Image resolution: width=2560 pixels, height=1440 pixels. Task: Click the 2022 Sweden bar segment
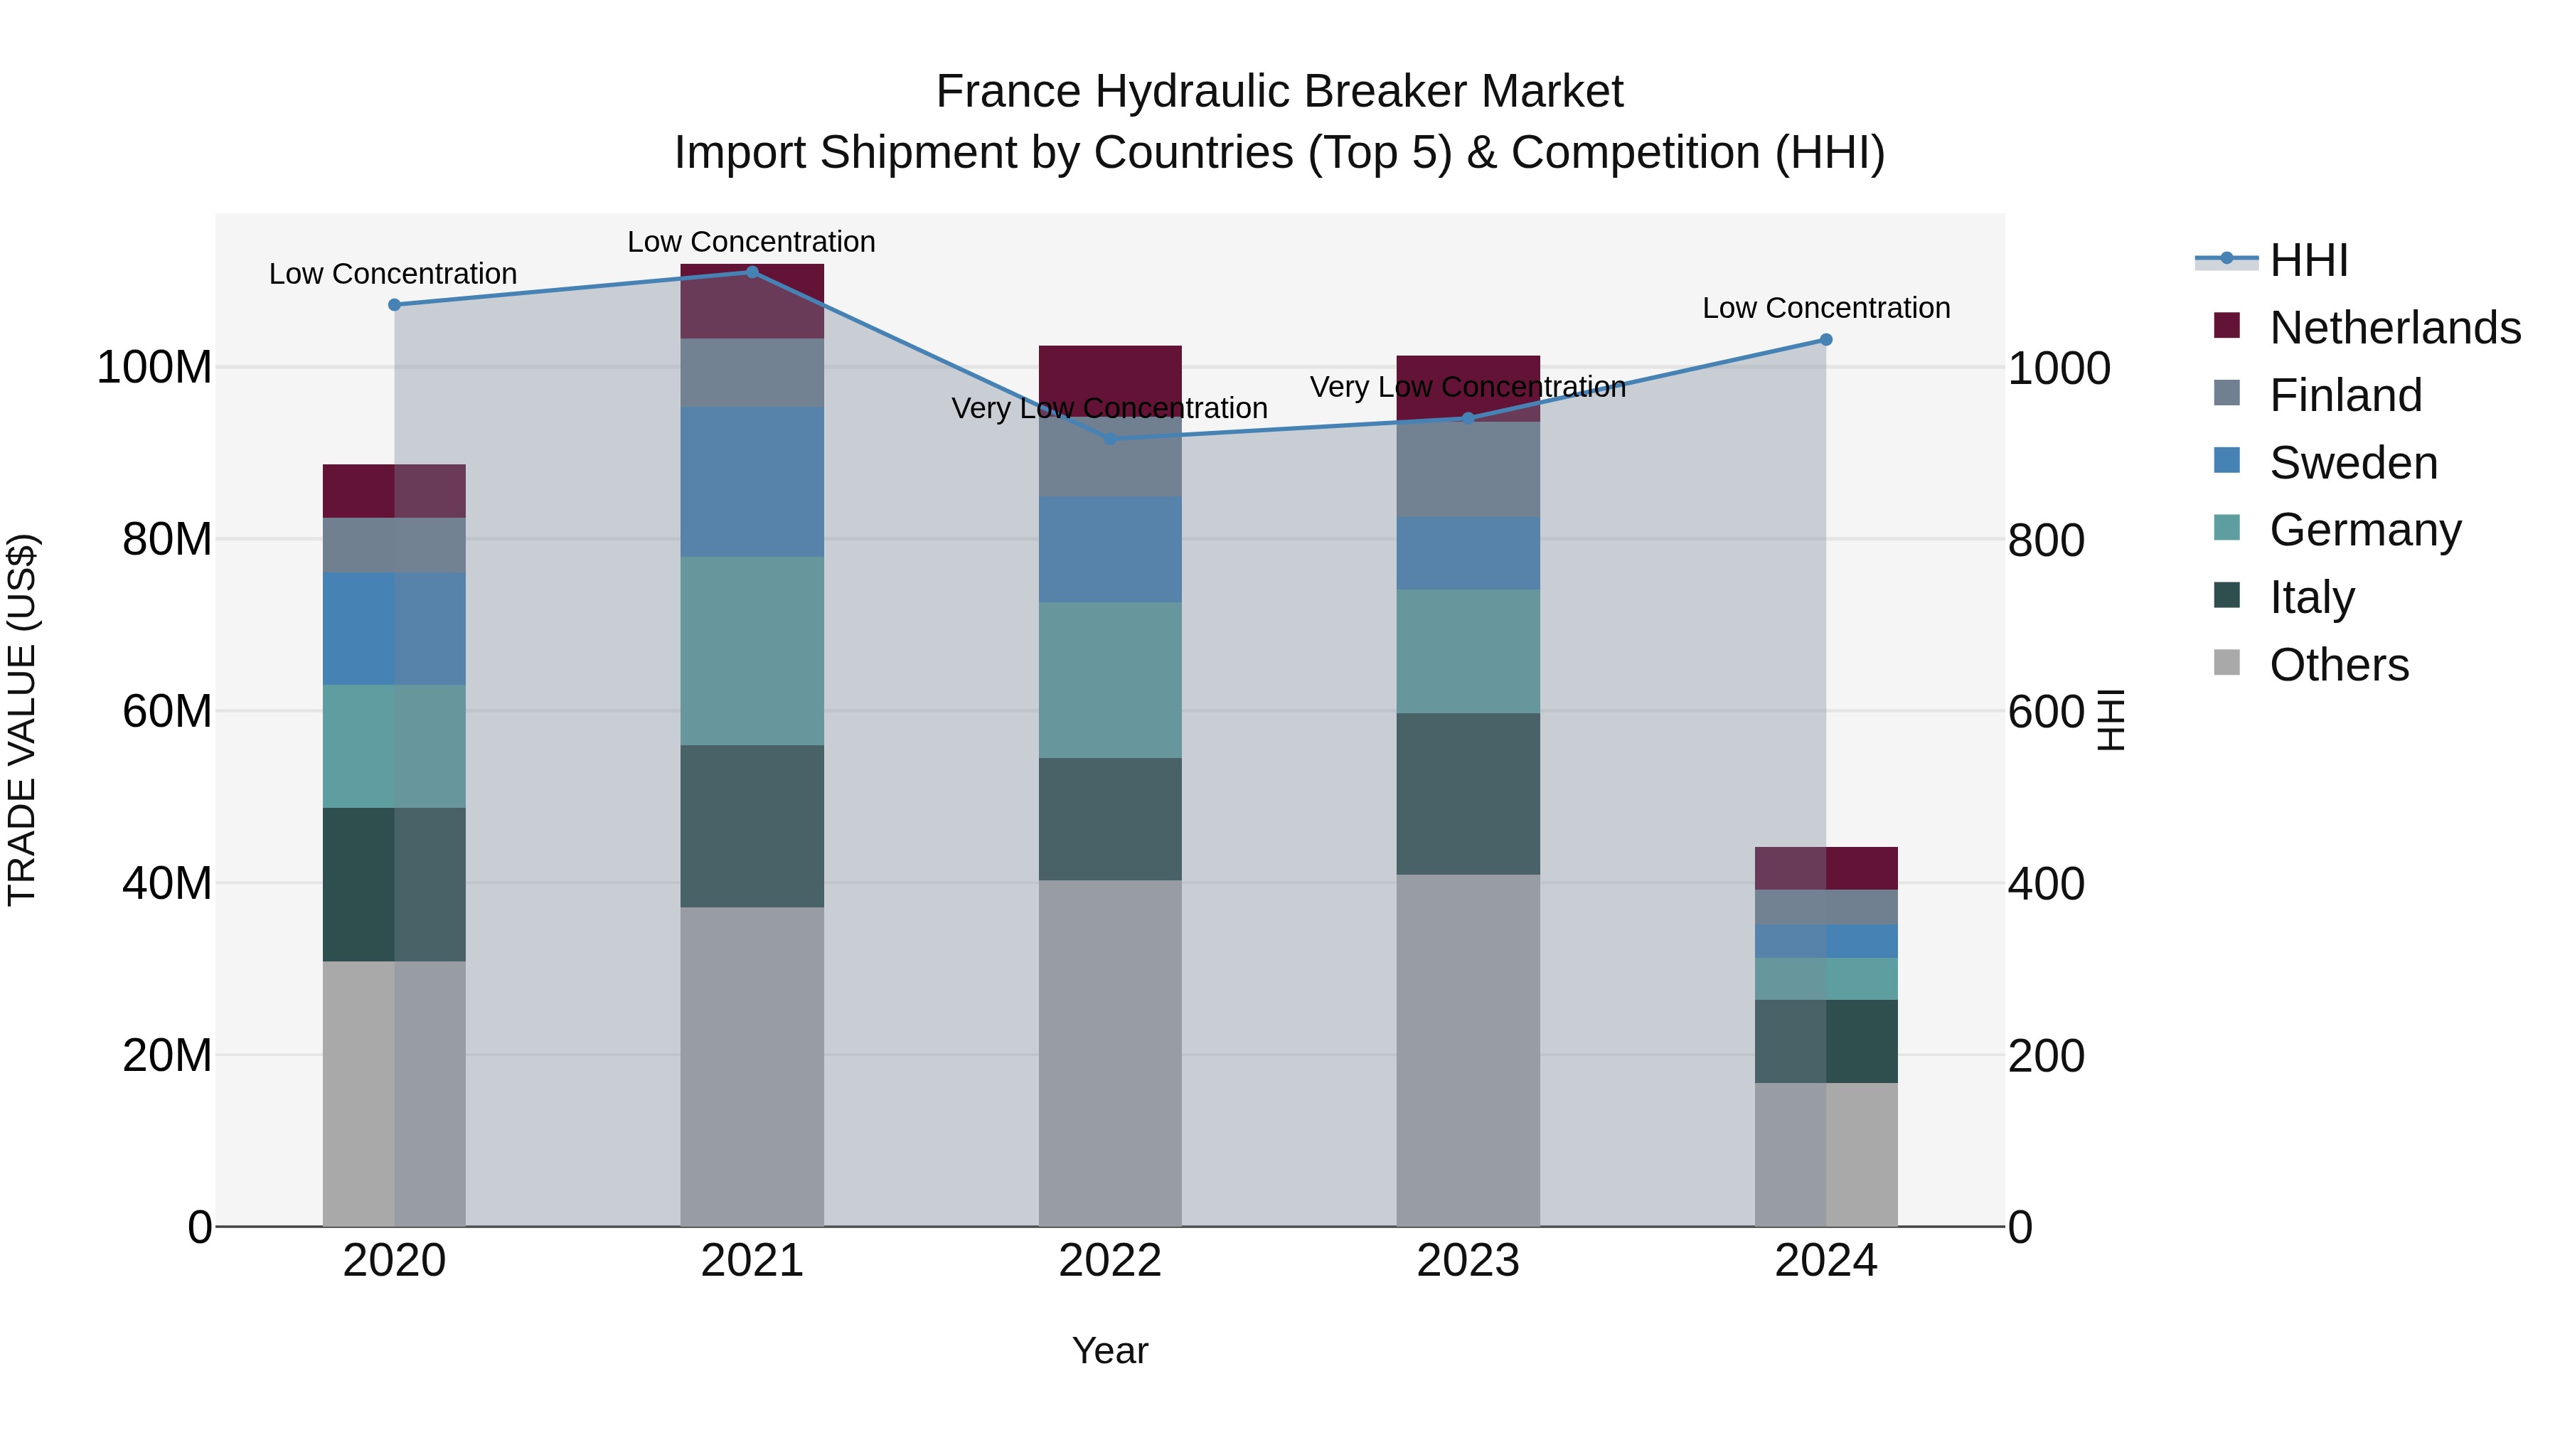click(x=1110, y=550)
